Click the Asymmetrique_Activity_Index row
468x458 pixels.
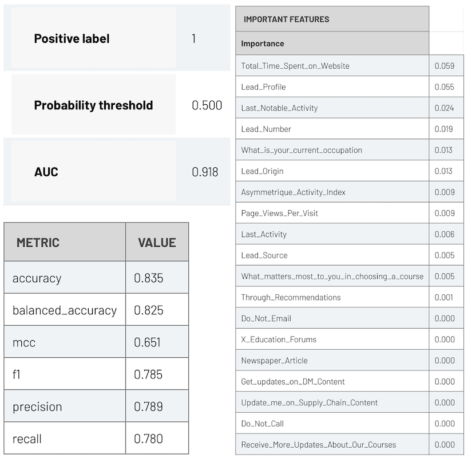point(350,192)
